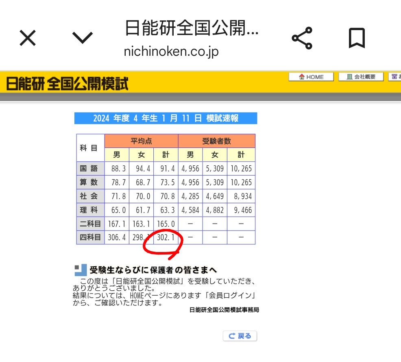Expand the page with the down chevron

[83, 38]
